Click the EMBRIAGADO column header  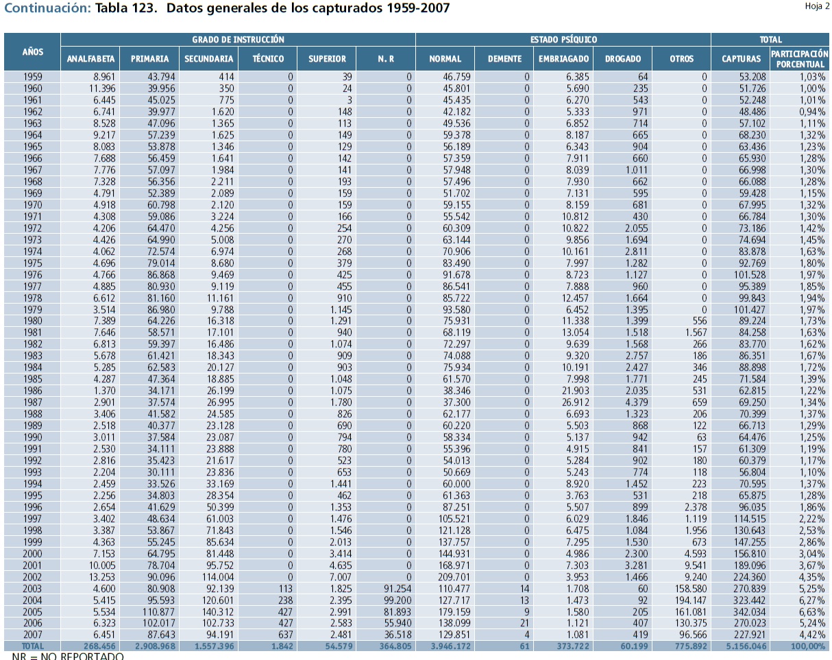565,59
